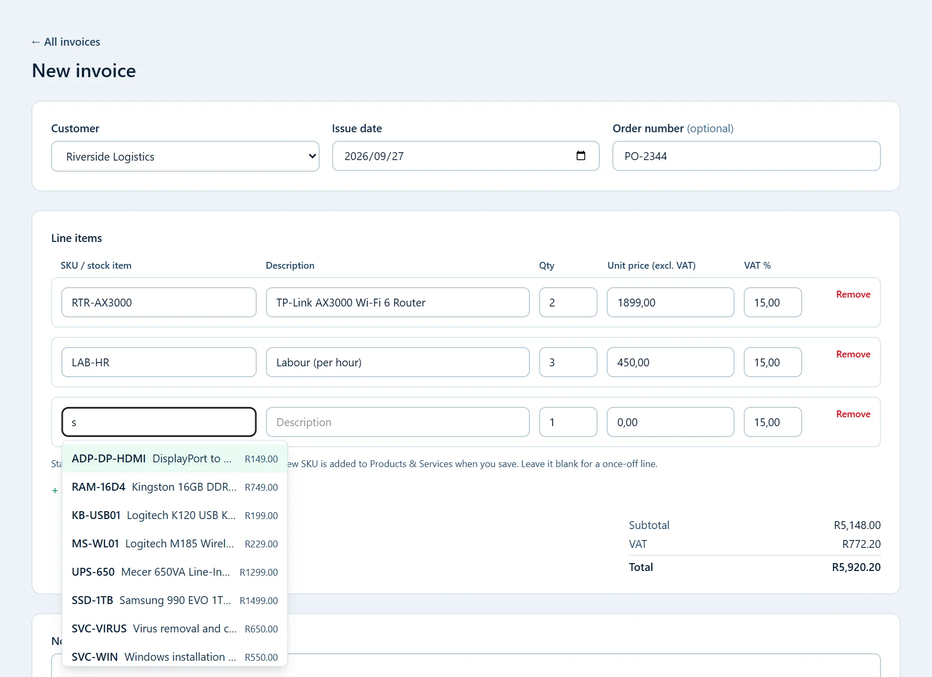Viewport: 932px width, 677px height.
Task: Select SVC-WIN Windows installation suggestion
Action: [175, 656]
